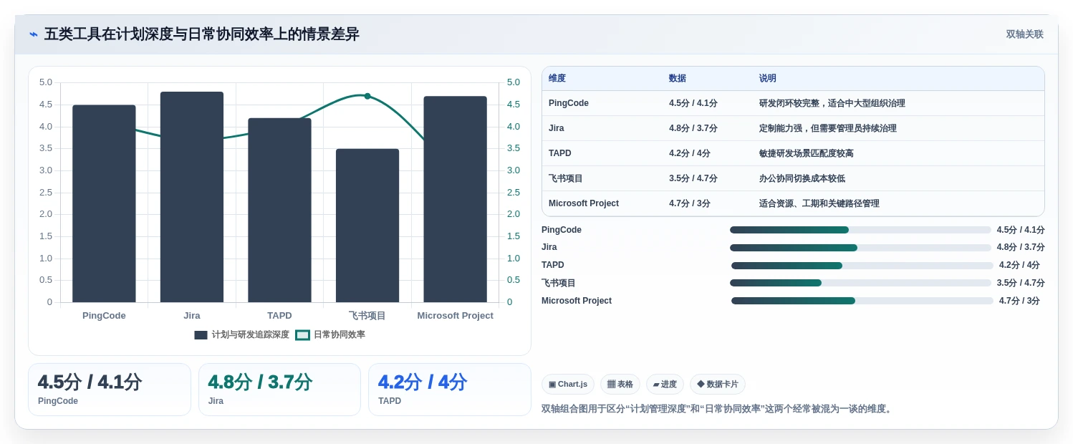The height and width of the screenshot is (444, 1073).
Task: Click the 飞书项目 progress bar
Action: (x=860, y=283)
